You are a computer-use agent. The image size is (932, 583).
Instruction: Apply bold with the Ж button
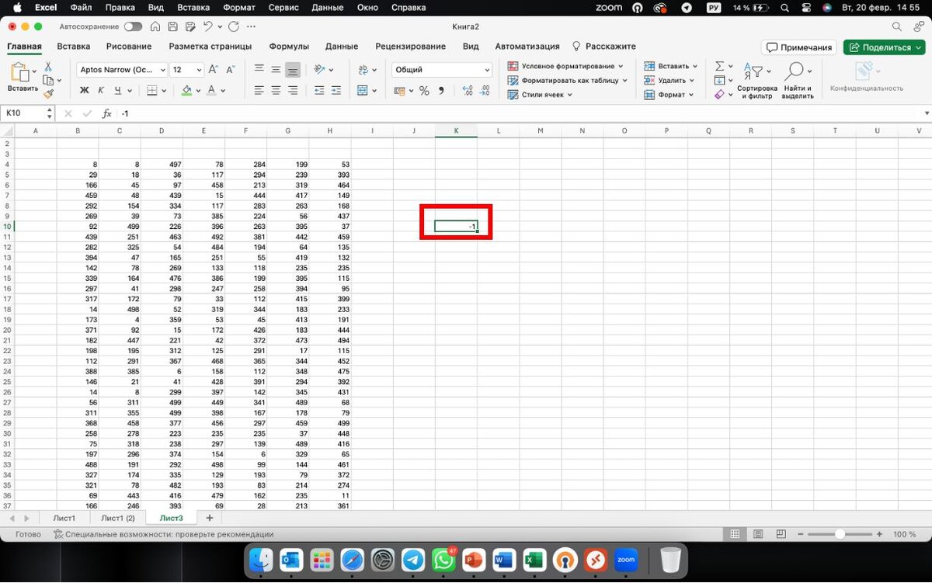point(85,90)
